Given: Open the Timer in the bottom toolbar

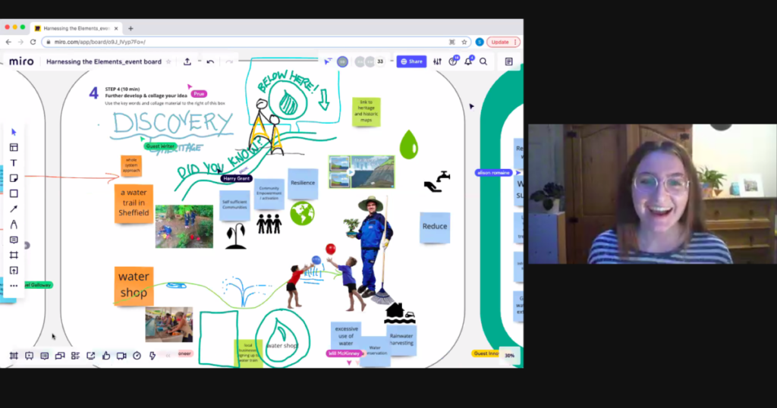Looking at the screenshot, I should click(x=137, y=356).
